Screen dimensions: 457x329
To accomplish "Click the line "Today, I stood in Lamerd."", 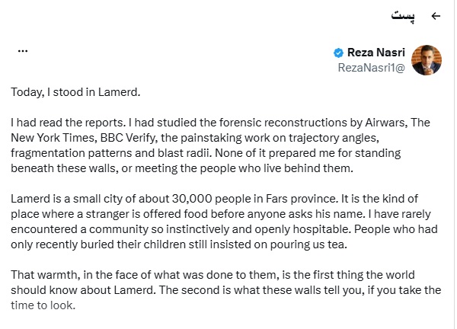I will [x=75, y=92].
